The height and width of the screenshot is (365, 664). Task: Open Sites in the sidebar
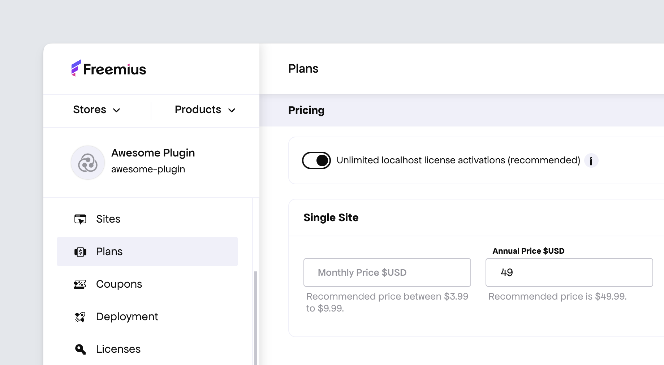point(147,219)
